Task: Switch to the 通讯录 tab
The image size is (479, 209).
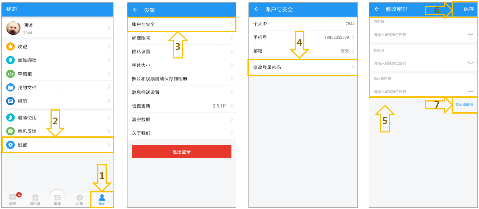Action: (x=35, y=200)
